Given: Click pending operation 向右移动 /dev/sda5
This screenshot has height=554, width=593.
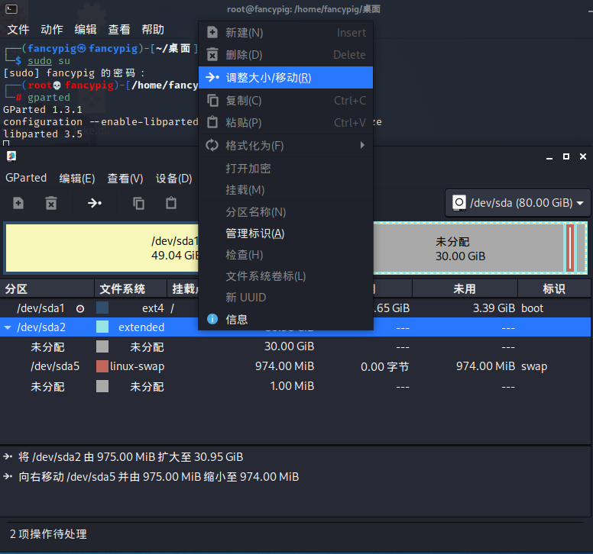Looking at the screenshot, I should click(x=158, y=477).
